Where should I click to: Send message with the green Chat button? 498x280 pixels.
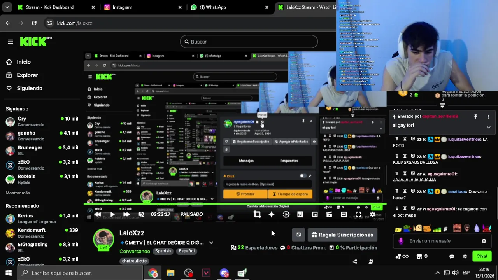click(x=482, y=256)
